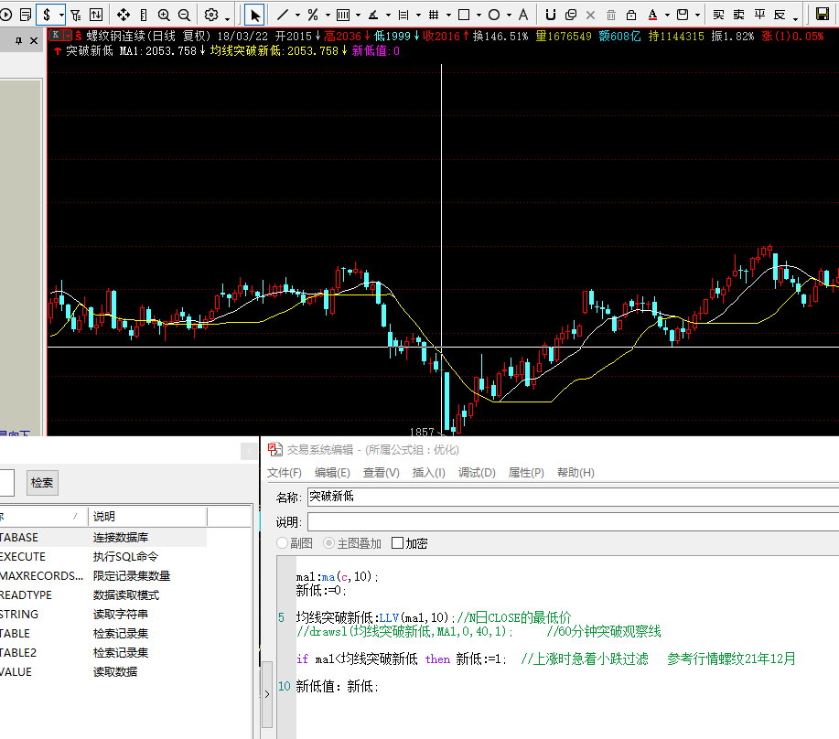Viewport: 839px width, 739px height.
Task: Select the 副图 radio button
Action: point(282,543)
